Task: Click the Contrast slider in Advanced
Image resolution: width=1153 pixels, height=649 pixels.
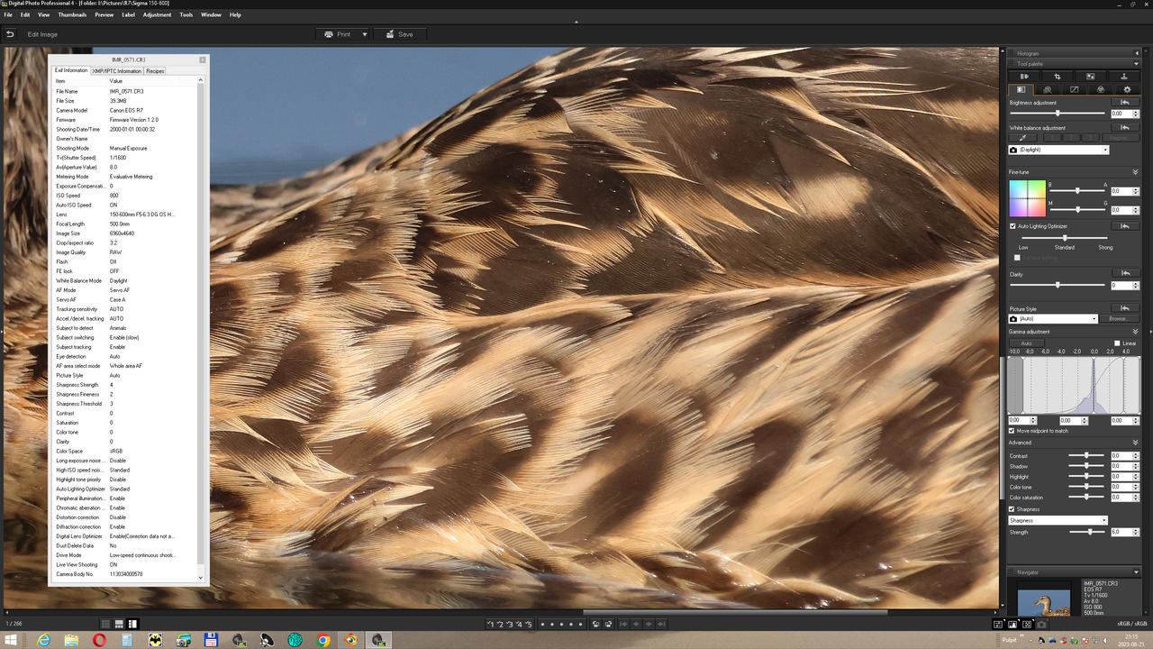Action: tap(1086, 456)
